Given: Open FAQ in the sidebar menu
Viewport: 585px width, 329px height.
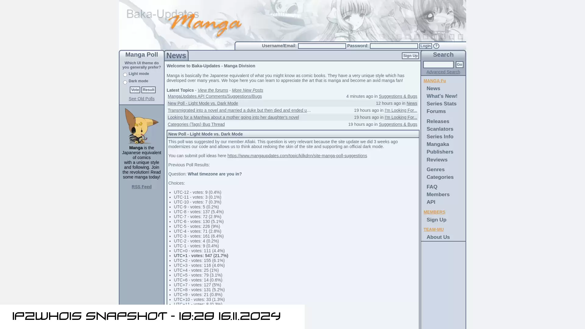Looking at the screenshot, I should (x=432, y=187).
